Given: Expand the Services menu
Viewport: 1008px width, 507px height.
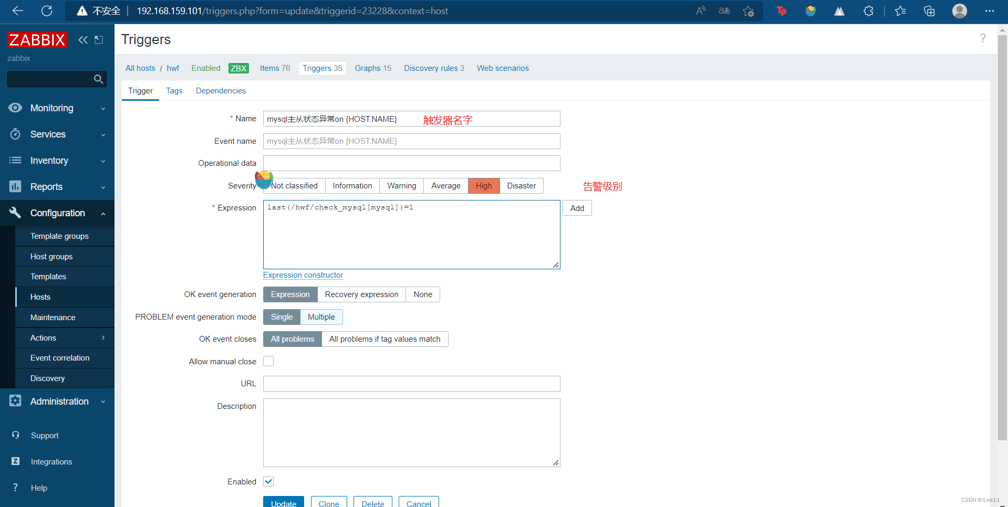Looking at the screenshot, I should (103, 135).
